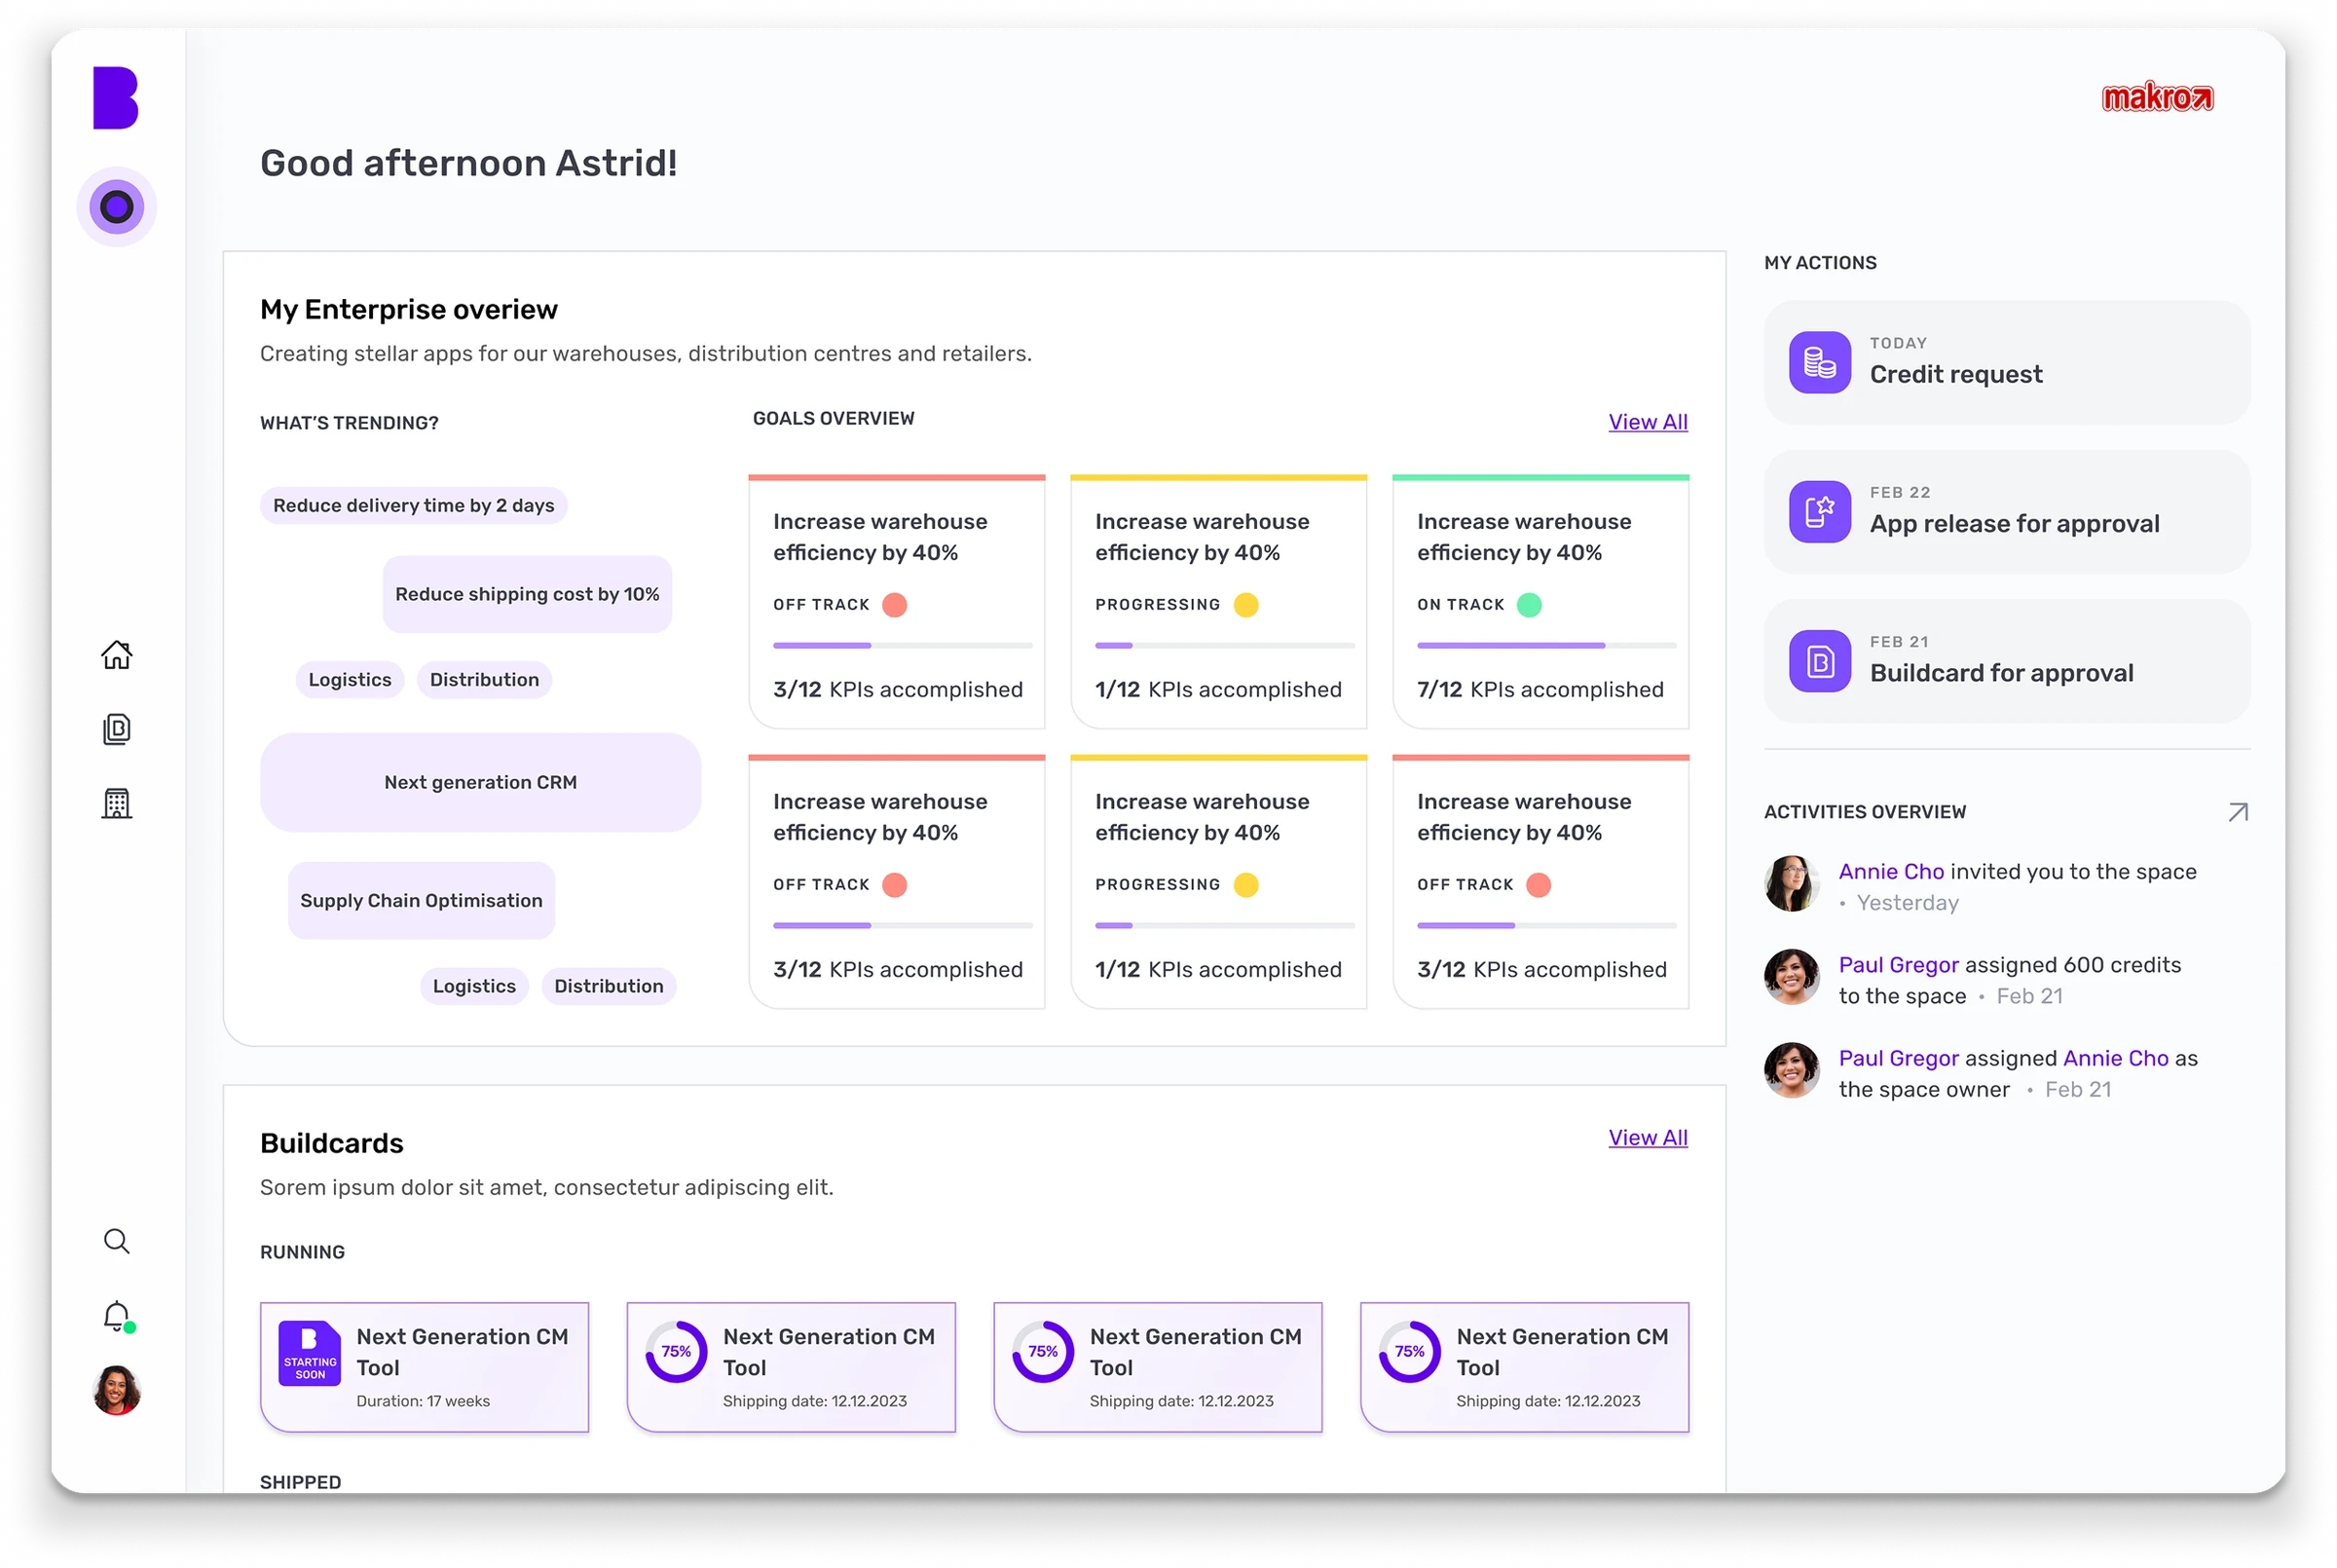Click the Logistics tag below Reduce shipping cost
Viewport: 2337px width, 1568px height.
coord(350,680)
